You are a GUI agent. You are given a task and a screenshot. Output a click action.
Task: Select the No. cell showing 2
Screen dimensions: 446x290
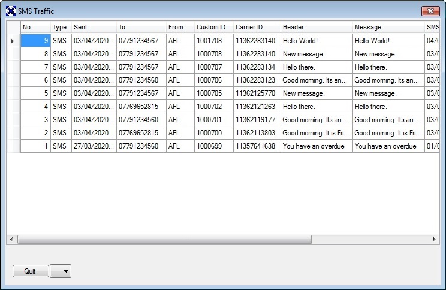[35, 133]
